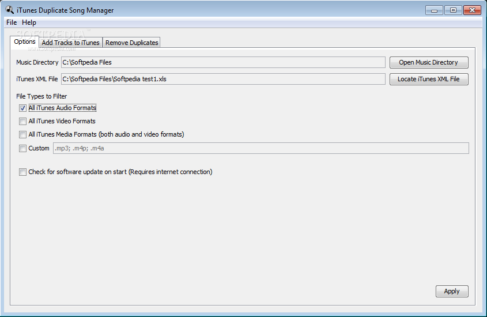
Task: Enable All iTunes Media Formats checkbox
Action: coord(22,134)
